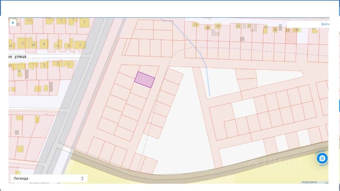The height and width of the screenshot is (191, 340).
Task: Click the yellow building labeled 21
Action: tap(265, 29)
